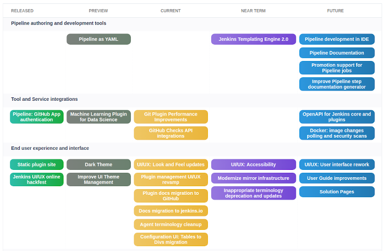Select the Solution Pages card
Viewport: 385px width, 251px height.
click(336, 192)
